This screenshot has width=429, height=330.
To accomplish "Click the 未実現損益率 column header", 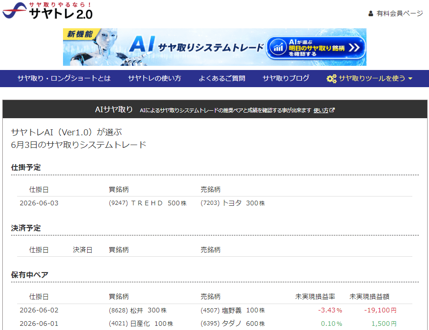I will pyautogui.click(x=315, y=297).
